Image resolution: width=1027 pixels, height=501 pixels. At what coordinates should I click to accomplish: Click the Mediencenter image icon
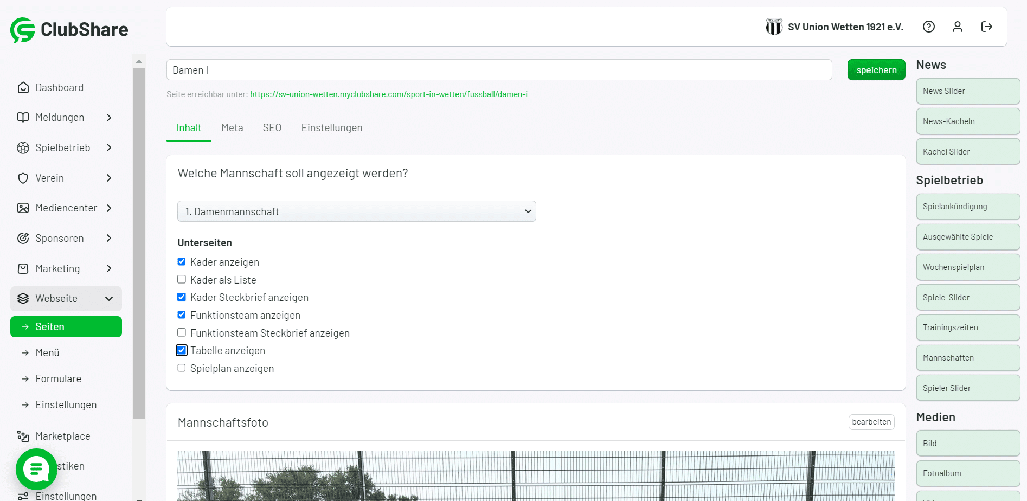[23, 208]
